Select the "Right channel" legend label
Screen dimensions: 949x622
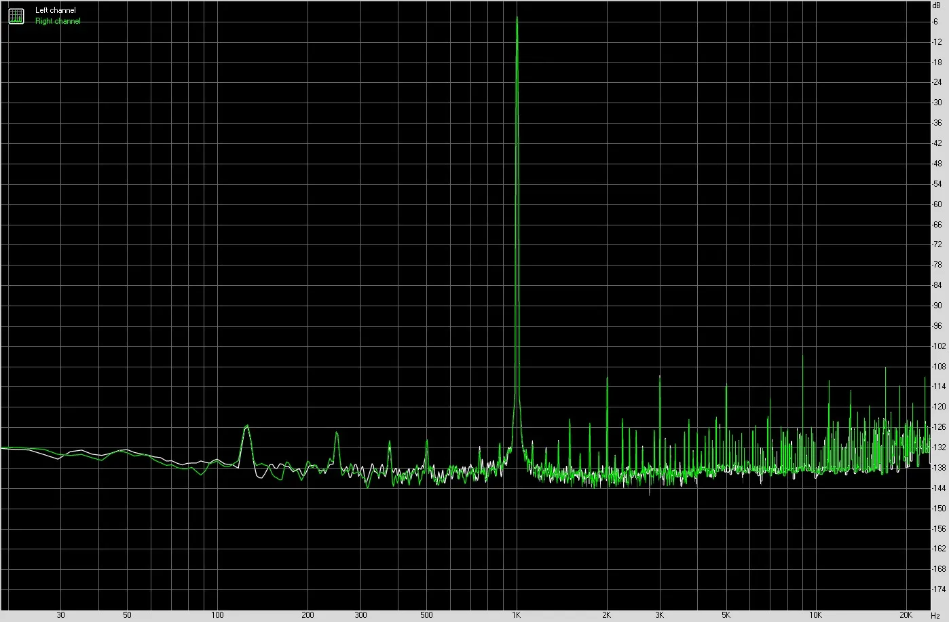pyautogui.click(x=58, y=21)
